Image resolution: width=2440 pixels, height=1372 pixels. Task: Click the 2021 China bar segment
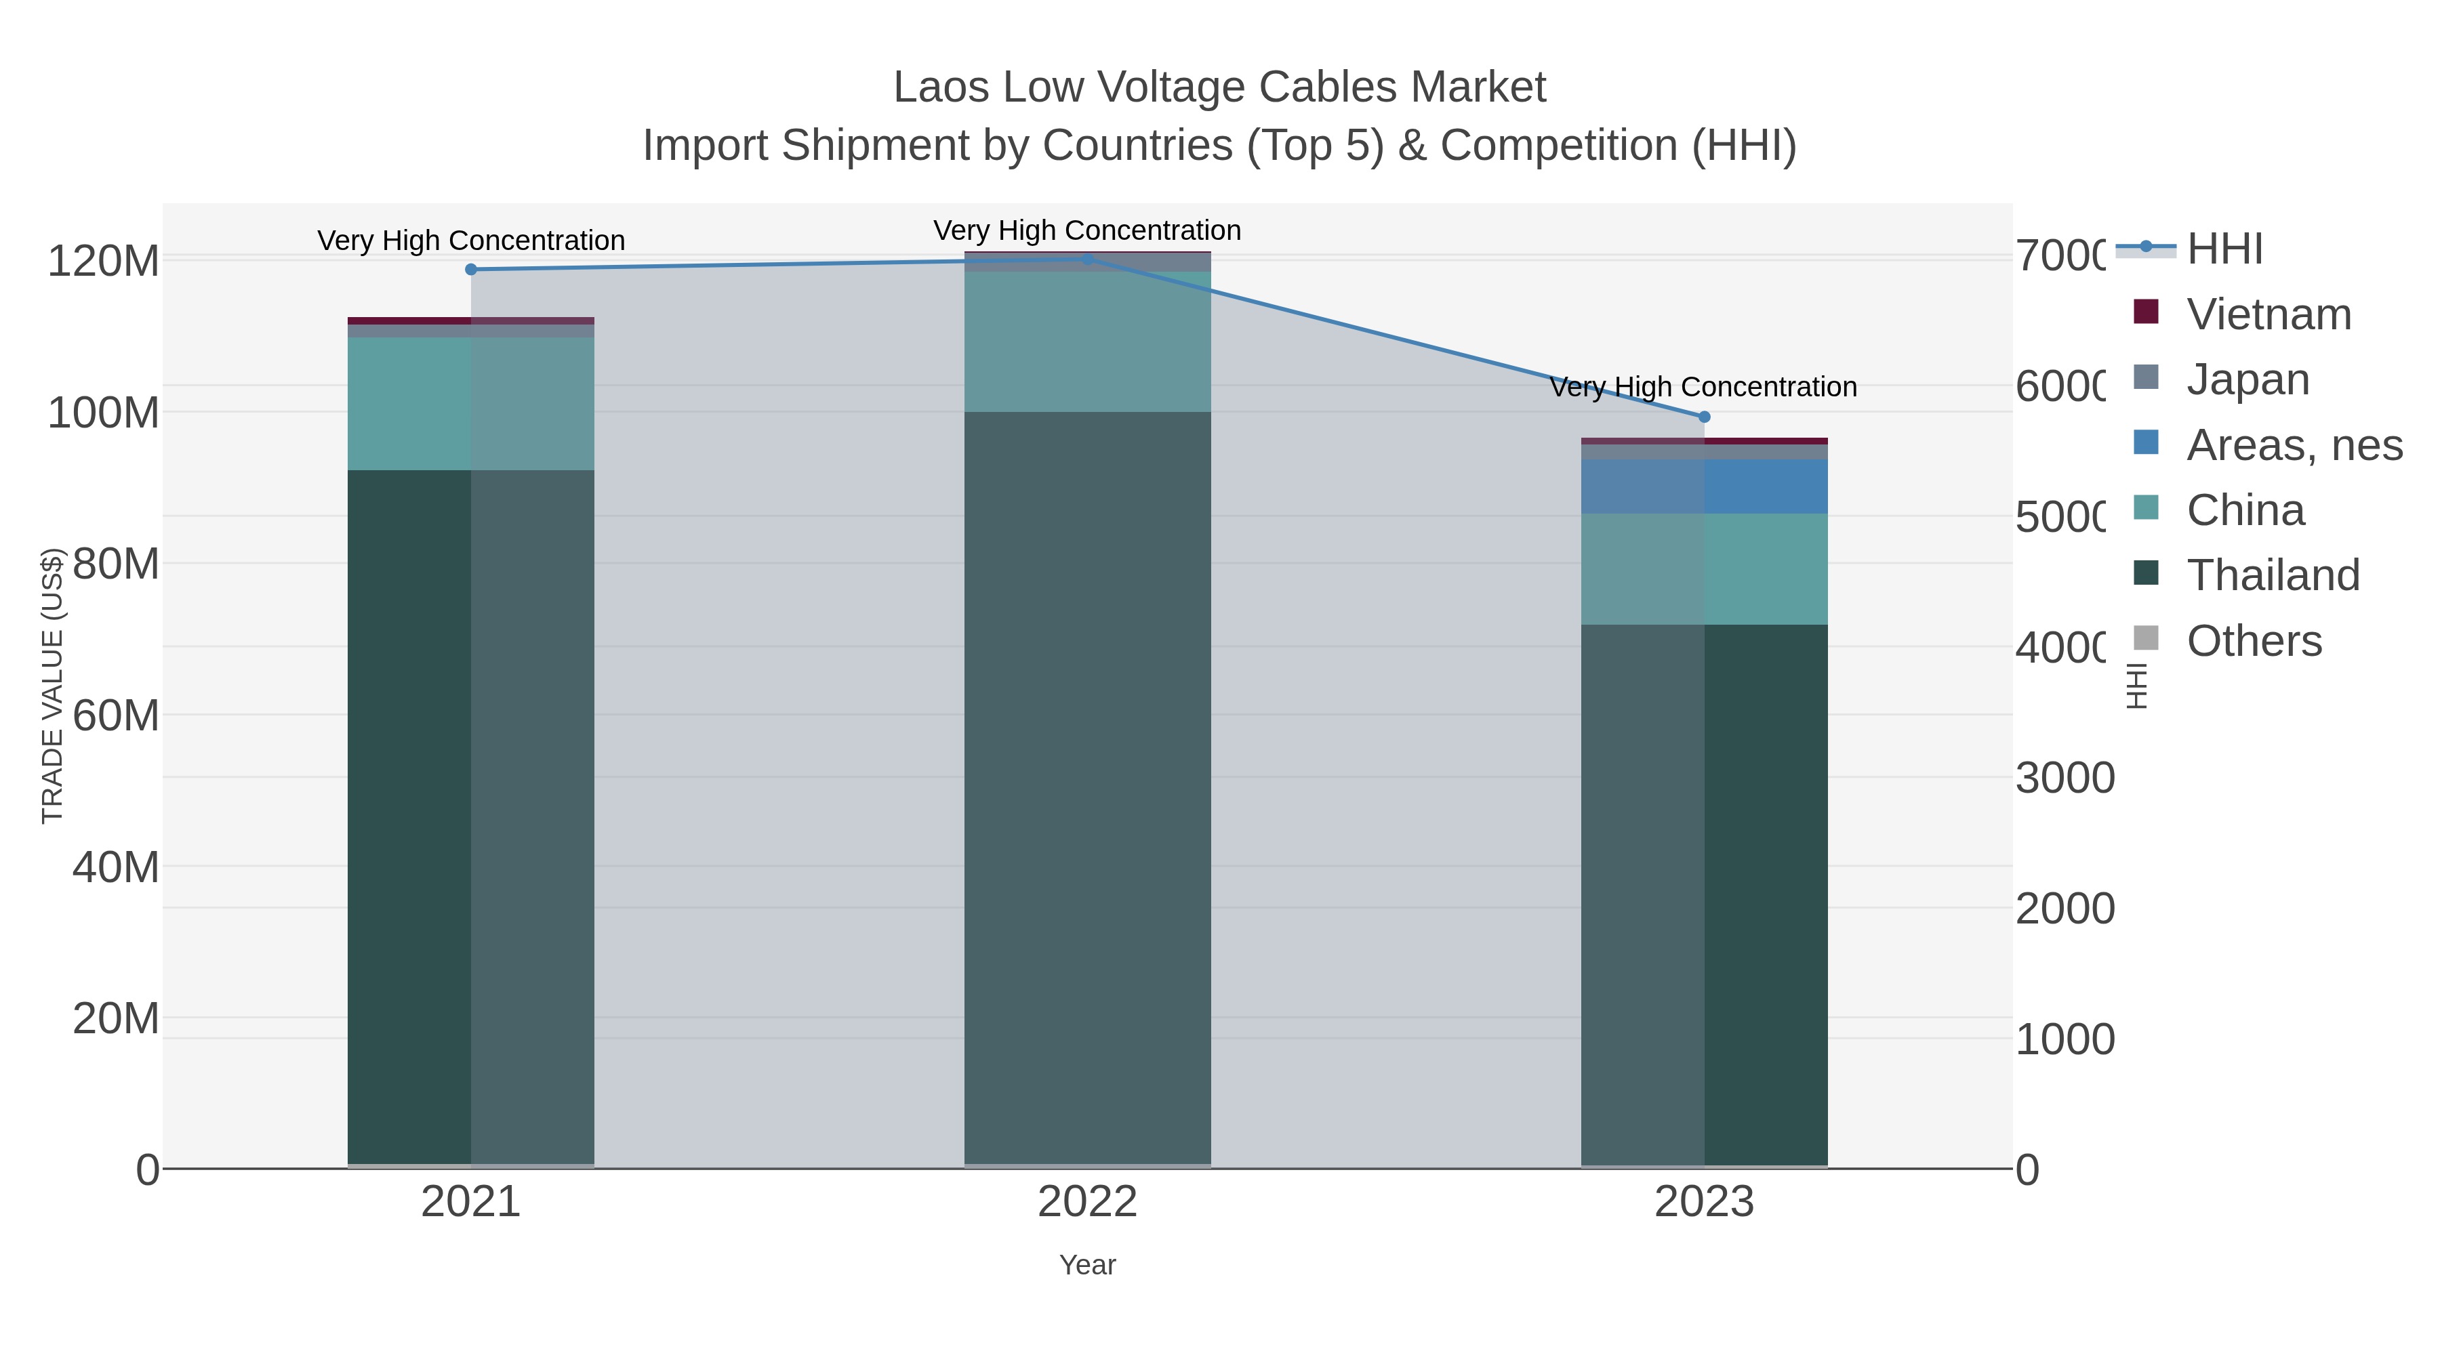471,404
